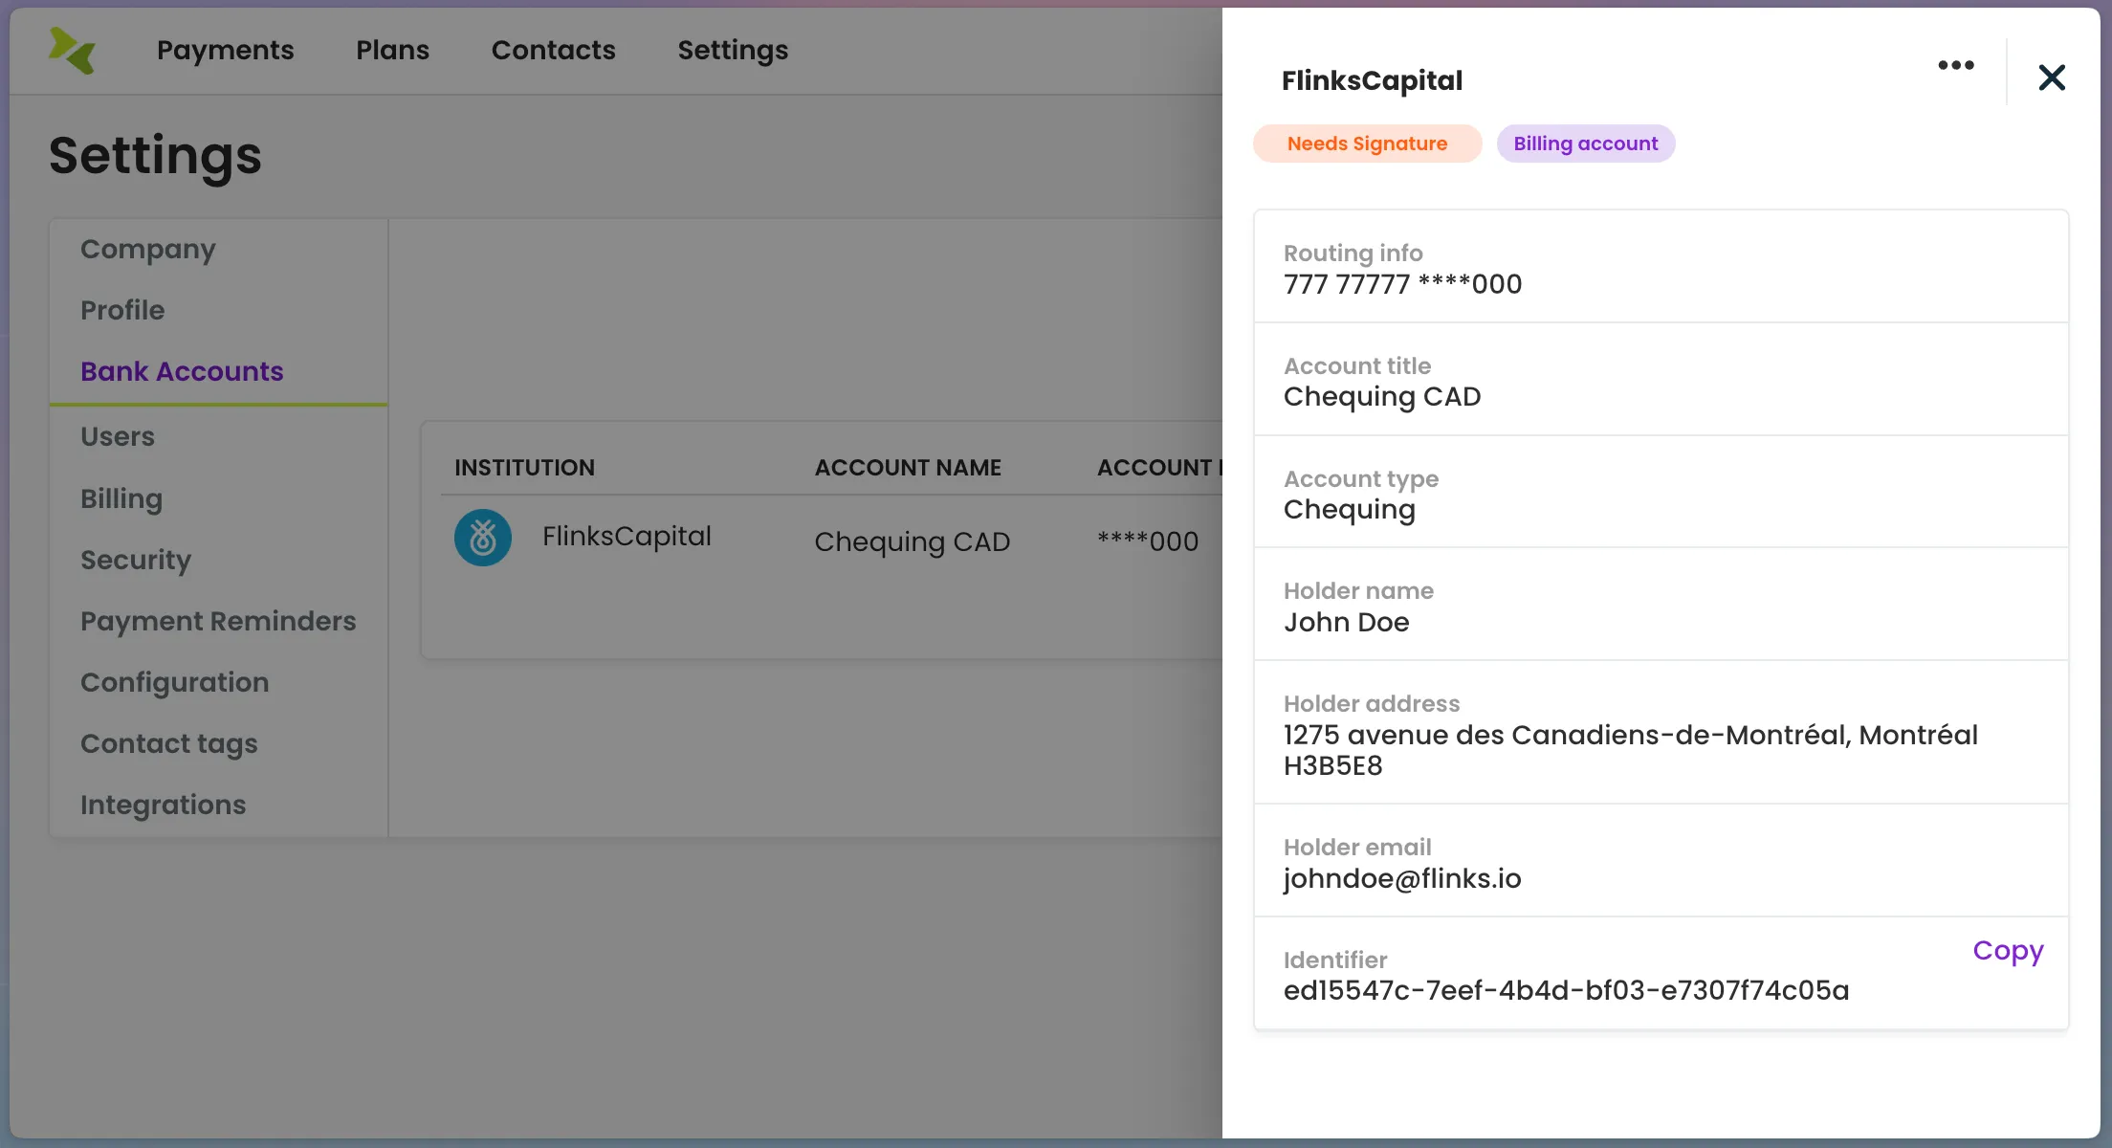Viewport: 2112px width, 1148px height.
Task: Close the FlinksCapital details panel
Action: tap(2052, 77)
